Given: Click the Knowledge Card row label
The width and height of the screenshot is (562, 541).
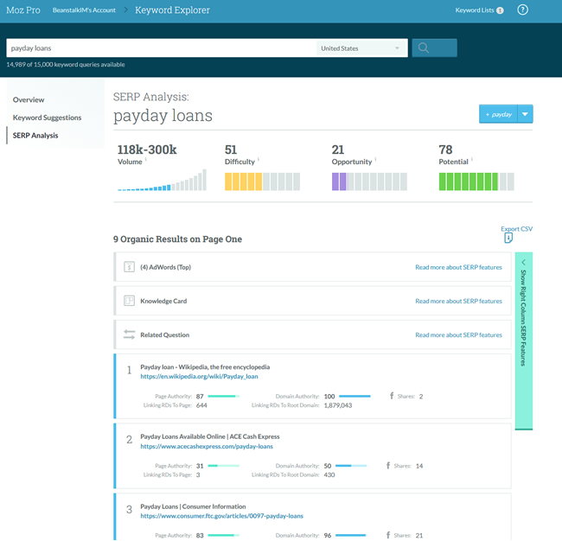Looking at the screenshot, I should pyautogui.click(x=163, y=301).
